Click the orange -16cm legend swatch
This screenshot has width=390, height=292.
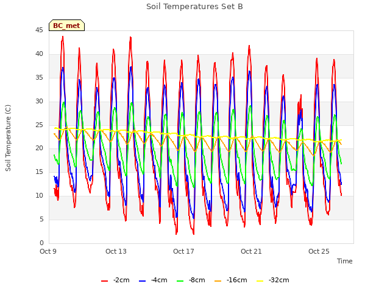coord(218,281)
